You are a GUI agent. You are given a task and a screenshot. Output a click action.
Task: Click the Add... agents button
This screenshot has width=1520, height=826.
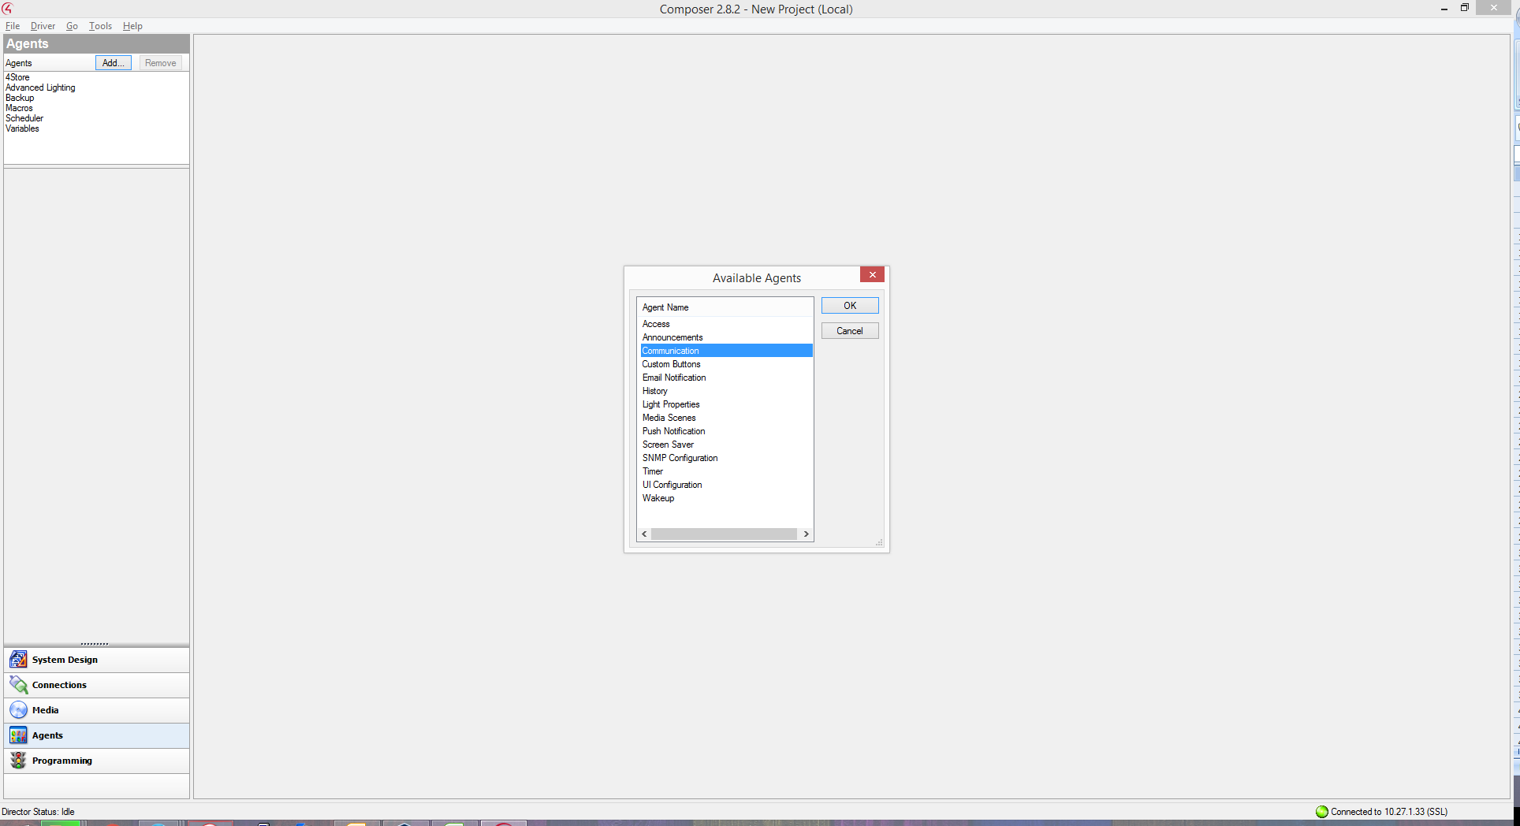click(x=114, y=63)
